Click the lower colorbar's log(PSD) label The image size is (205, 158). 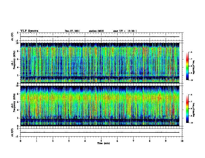point(194,110)
